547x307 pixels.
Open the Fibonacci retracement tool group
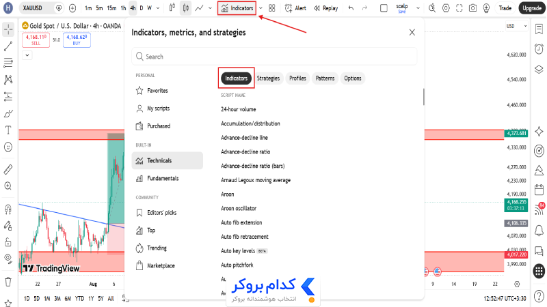(x=8, y=63)
